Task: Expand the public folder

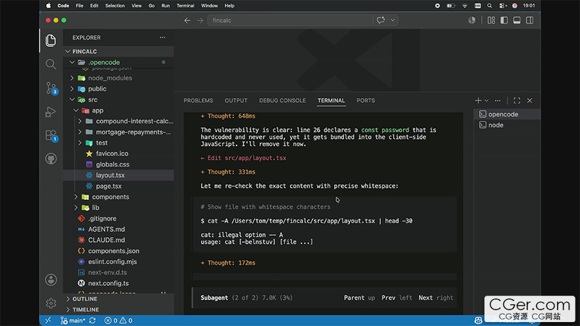Action: tap(119, 89)
